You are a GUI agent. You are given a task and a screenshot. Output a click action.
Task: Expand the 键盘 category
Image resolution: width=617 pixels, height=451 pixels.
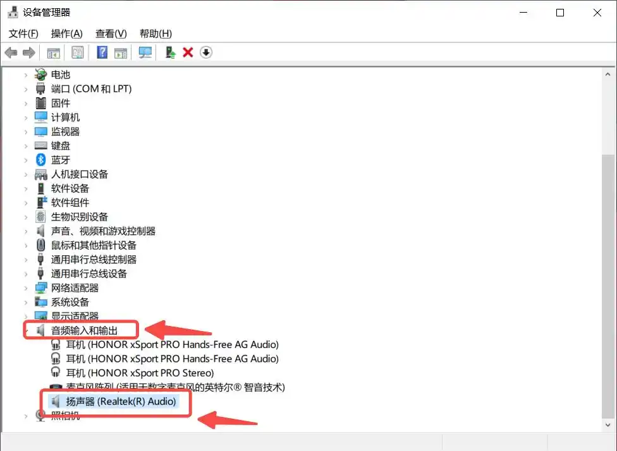point(26,146)
